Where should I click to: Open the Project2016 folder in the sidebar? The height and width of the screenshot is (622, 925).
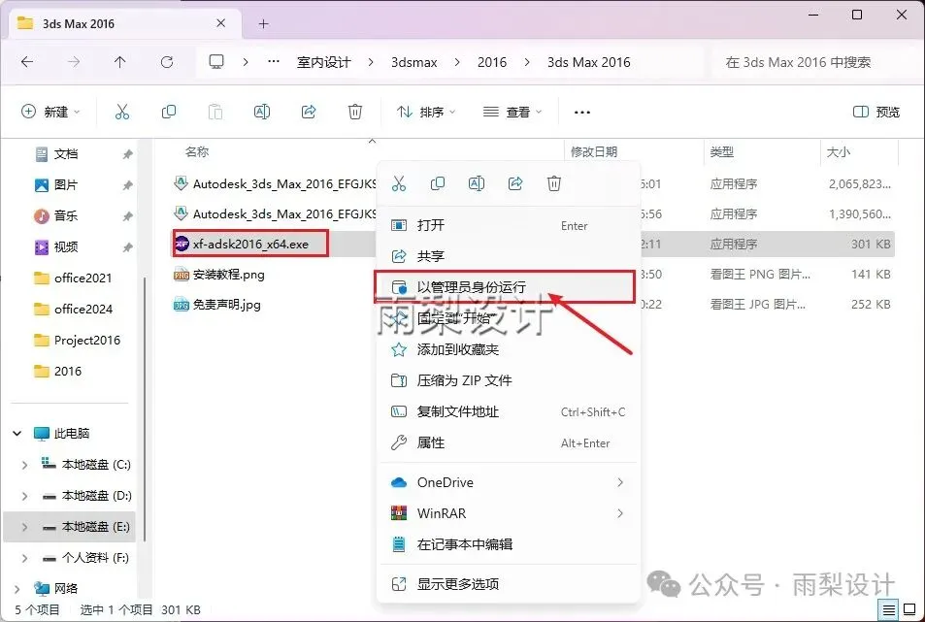86,341
